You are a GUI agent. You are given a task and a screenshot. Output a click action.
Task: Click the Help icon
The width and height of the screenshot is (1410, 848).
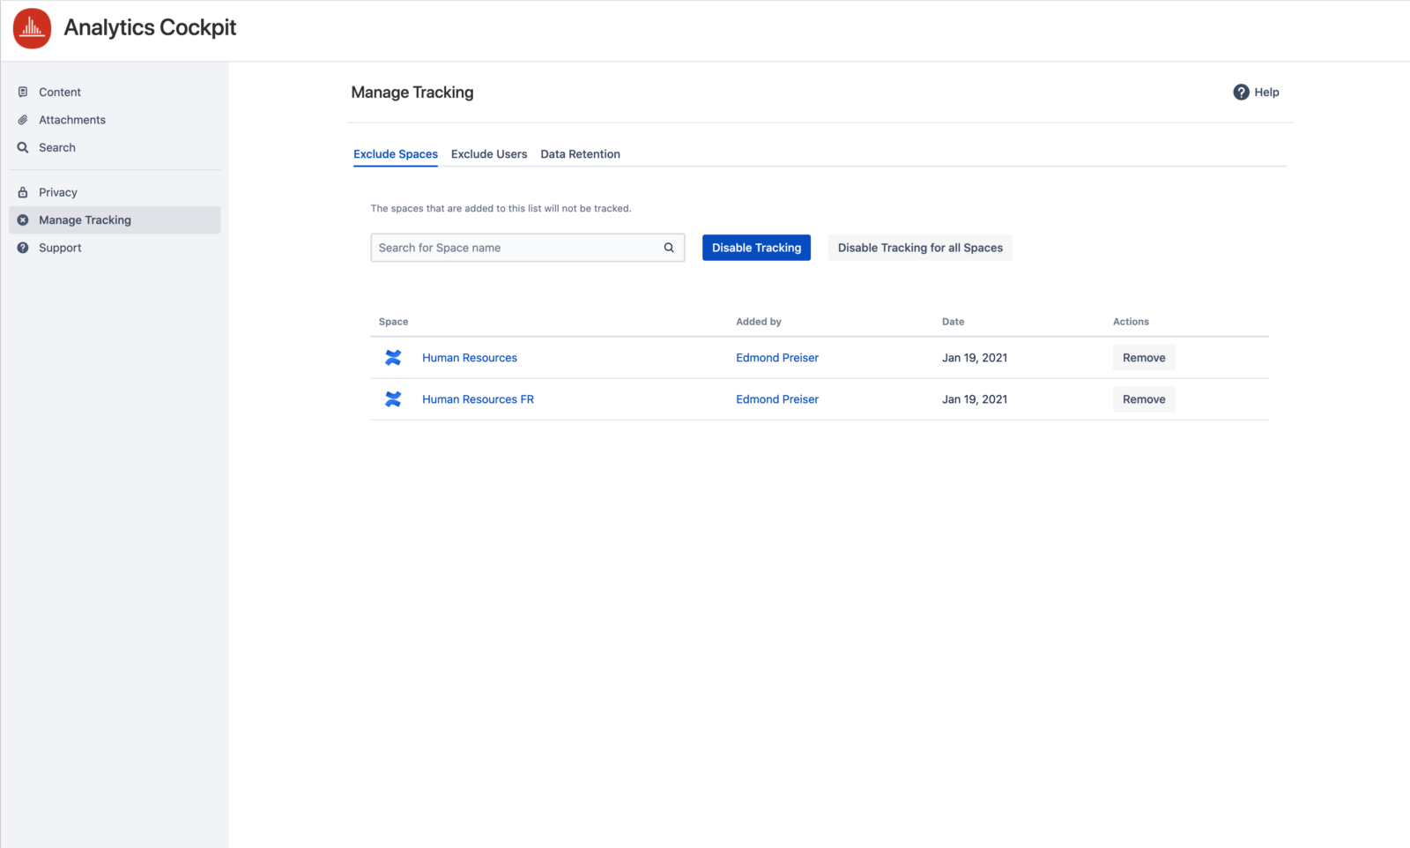(1240, 92)
